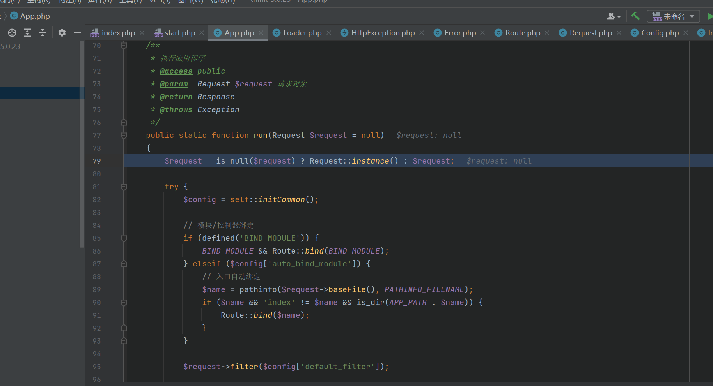Screen dimensions: 713x386
Task: Click the @access doc tag
Action: (176, 71)
